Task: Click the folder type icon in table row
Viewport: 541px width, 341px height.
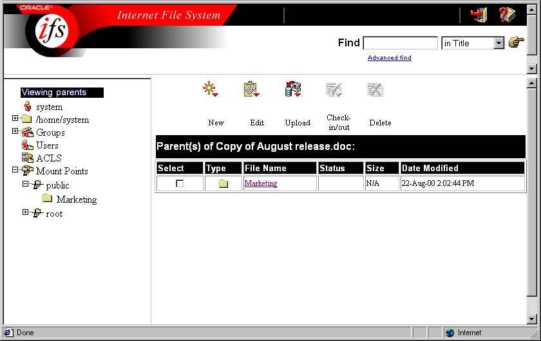Action: pos(223,183)
